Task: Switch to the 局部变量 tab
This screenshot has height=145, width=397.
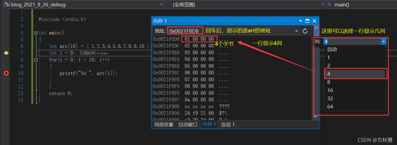Action: click(164, 124)
